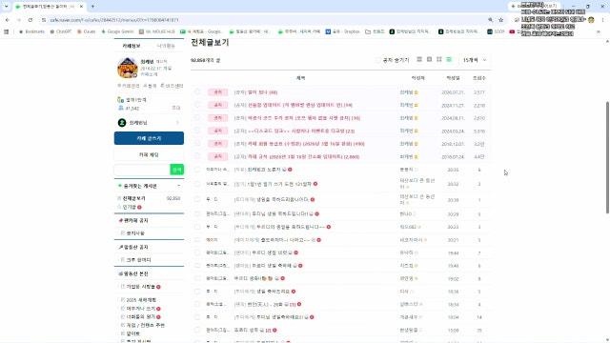Click the 카페 채팅 button

click(149, 154)
